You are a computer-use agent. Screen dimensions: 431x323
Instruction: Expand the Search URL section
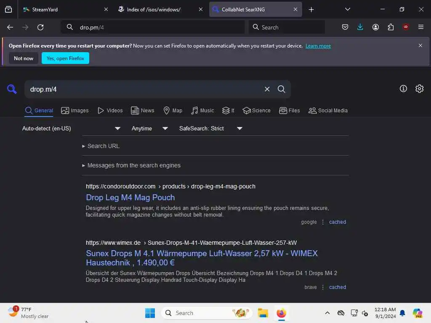tap(101, 146)
